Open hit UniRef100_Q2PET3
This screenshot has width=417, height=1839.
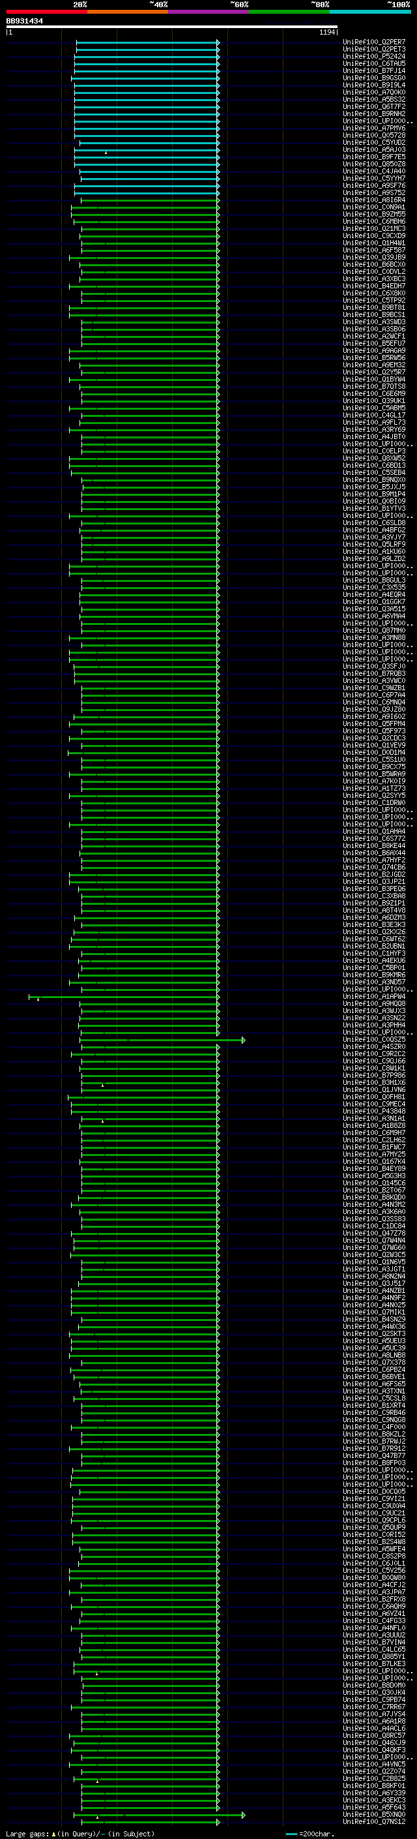click(x=374, y=50)
